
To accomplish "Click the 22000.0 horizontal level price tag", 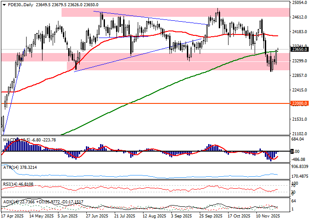I will pyautogui.click(x=299, y=103).
